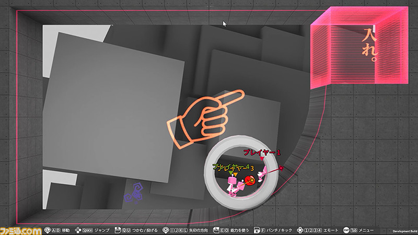Click the purple swirl marker

(x=134, y=194)
